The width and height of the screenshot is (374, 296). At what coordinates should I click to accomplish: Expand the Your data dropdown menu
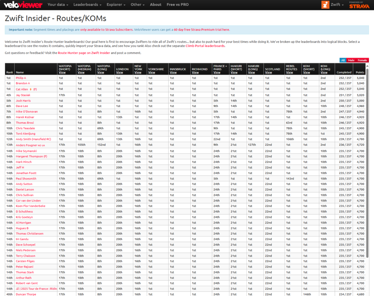click(x=58, y=4)
